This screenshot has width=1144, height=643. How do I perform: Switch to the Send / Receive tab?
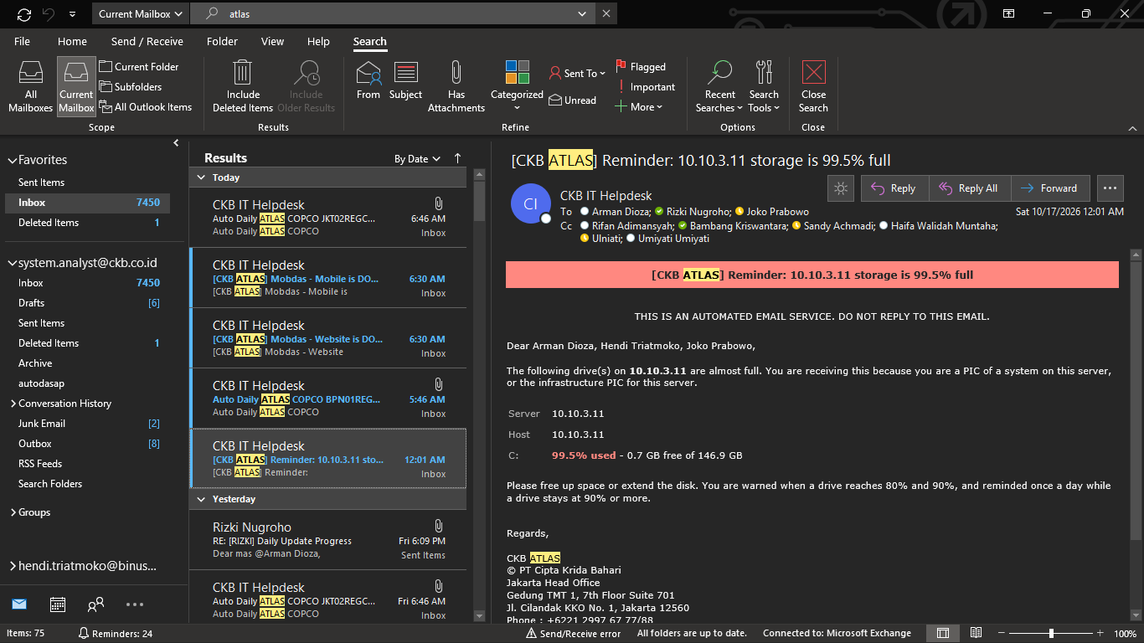pos(147,41)
